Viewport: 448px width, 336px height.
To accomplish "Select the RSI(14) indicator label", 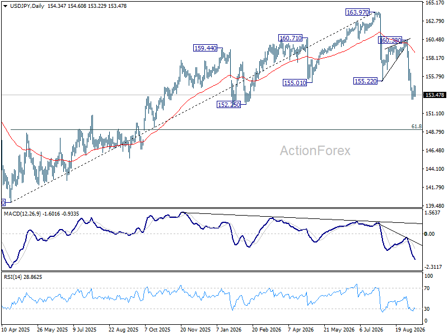I will tap(12, 277).
